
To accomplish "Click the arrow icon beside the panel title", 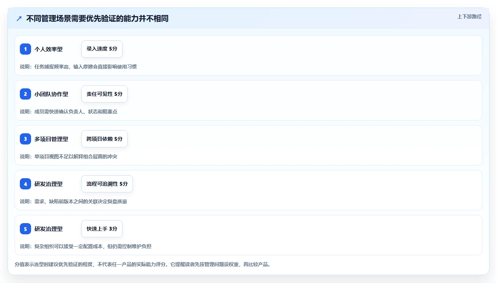I will pos(19,18).
